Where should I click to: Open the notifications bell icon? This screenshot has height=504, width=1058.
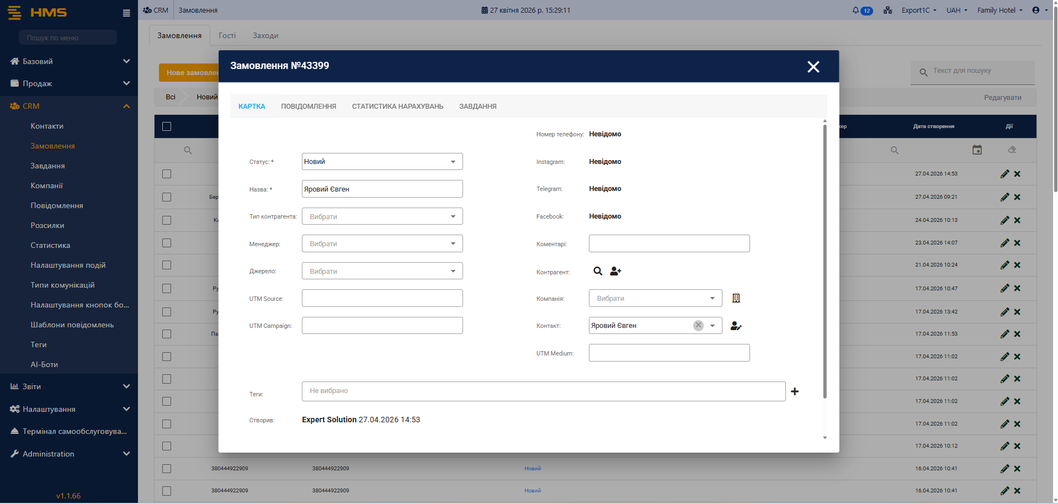pyautogui.click(x=855, y=10)
